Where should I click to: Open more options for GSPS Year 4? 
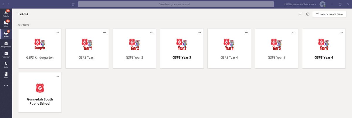[x=246, y=33]
